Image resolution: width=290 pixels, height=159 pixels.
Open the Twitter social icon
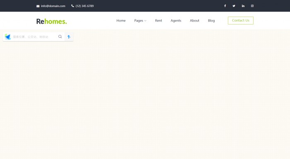(x=234, y=6)
